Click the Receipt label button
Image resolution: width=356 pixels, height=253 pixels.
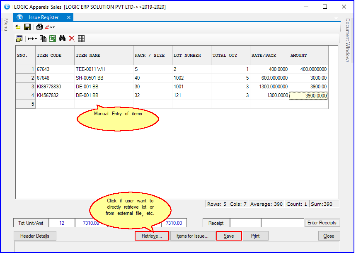(216, 223)
